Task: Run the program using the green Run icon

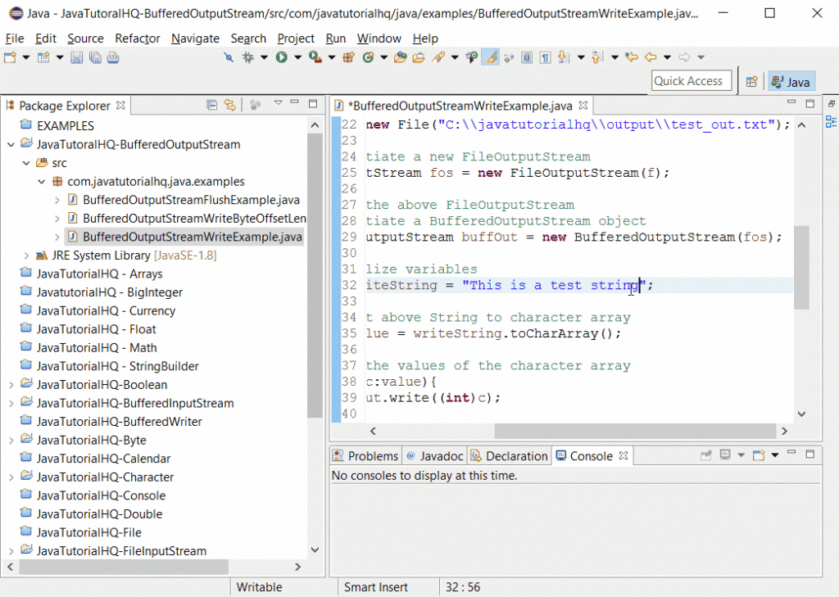Action: (281, 58)
